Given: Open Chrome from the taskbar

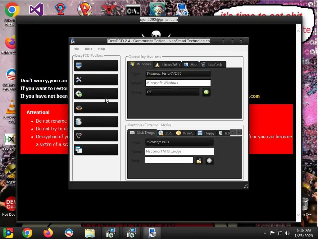Looking at the screenshot, I should (x=27, y=233).
